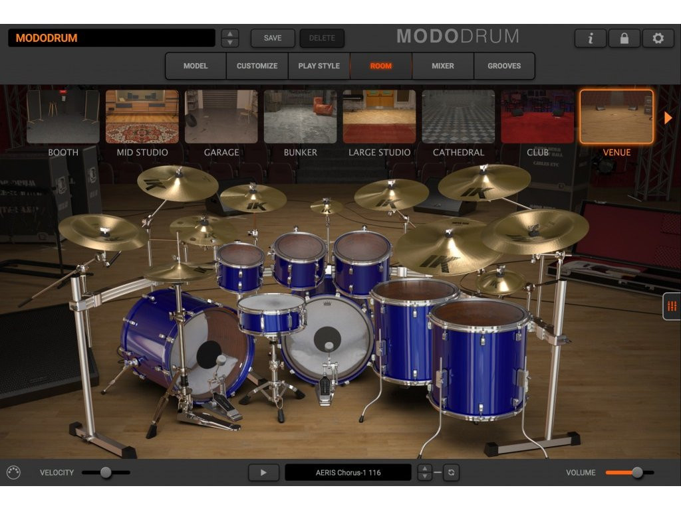Open the info panel via the i icon
Screen dimensions: 681x510
590,38
